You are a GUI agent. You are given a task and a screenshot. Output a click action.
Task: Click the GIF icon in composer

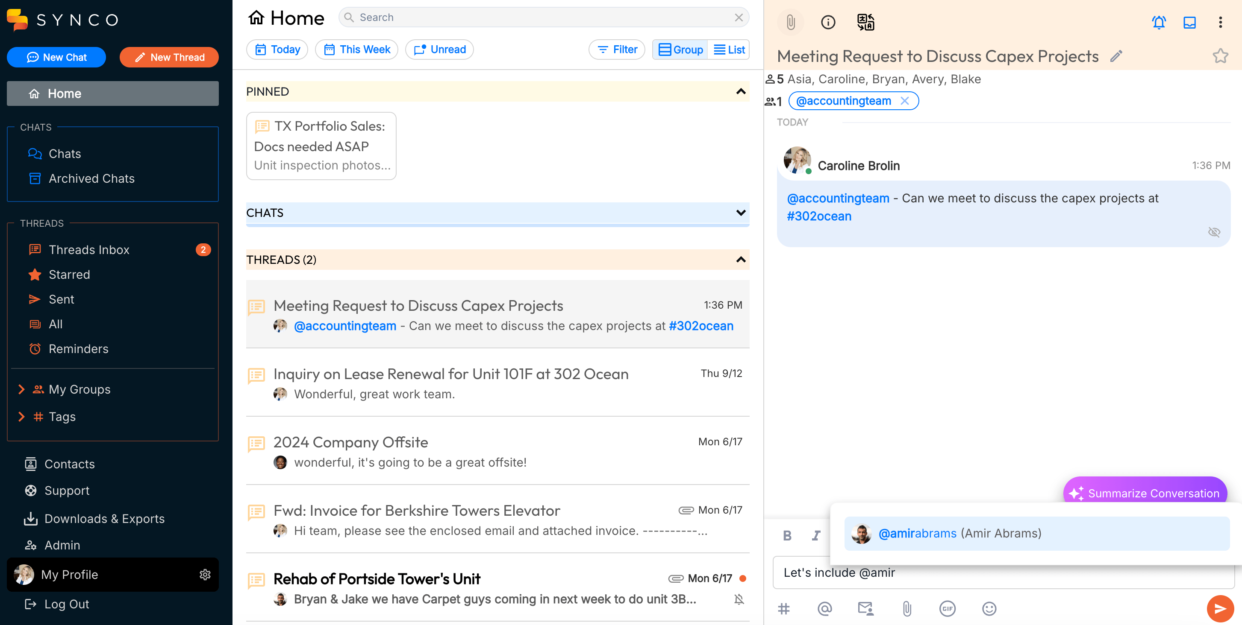click(x=947, y=609)
